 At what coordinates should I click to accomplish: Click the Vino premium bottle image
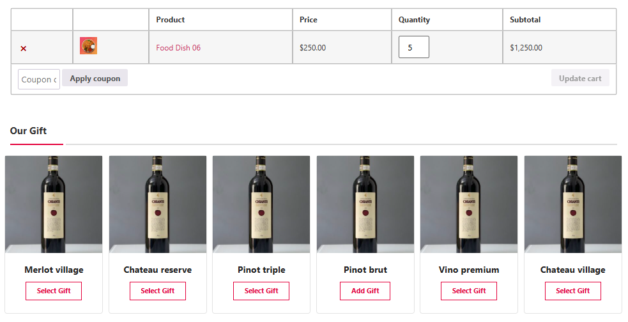tap(469, 204)
